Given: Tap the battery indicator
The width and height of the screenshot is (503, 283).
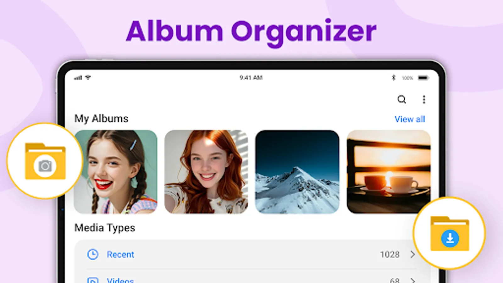Looking at the screenshot, I should coord(423,77).
